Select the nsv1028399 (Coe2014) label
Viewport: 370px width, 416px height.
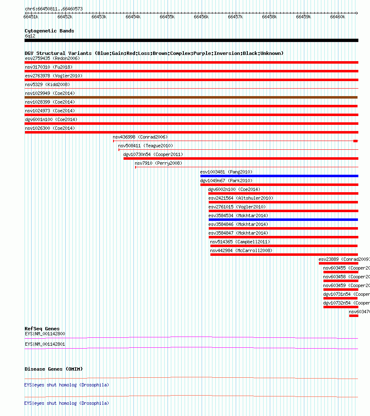(x=50, y=102)
